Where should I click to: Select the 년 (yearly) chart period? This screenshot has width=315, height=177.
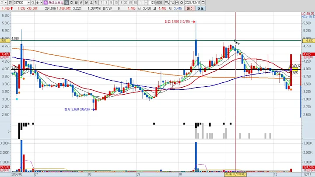pyautogui.click(x=81, y=3)
